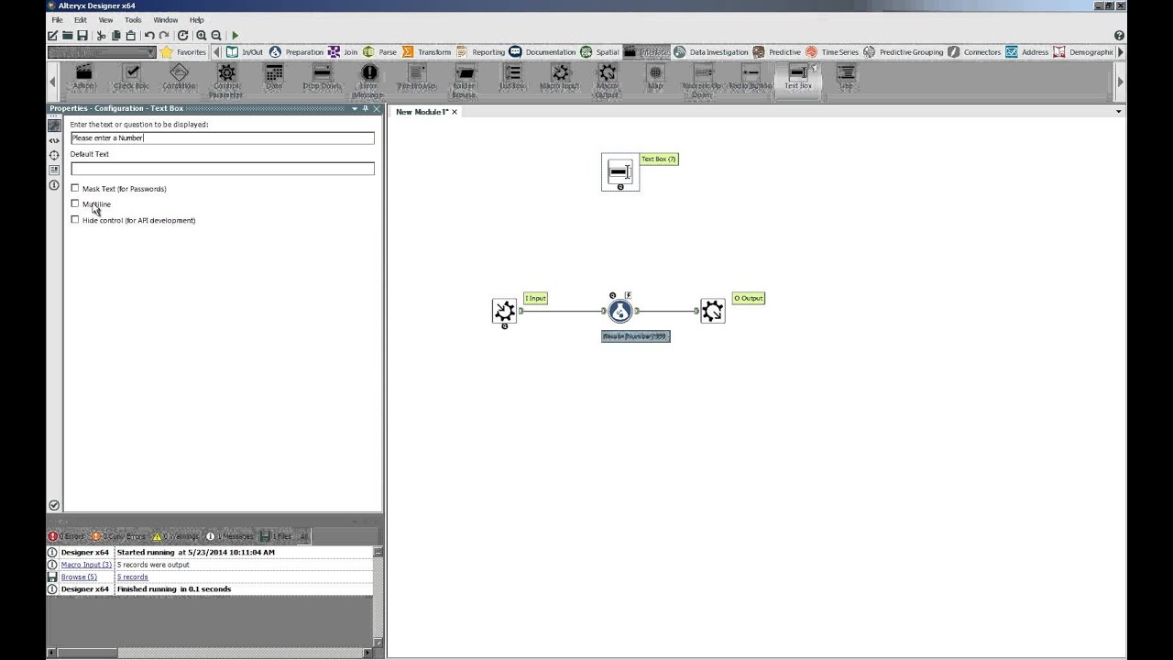Select the List Box tool icon

pyautogui.click(x=512, y=77)
